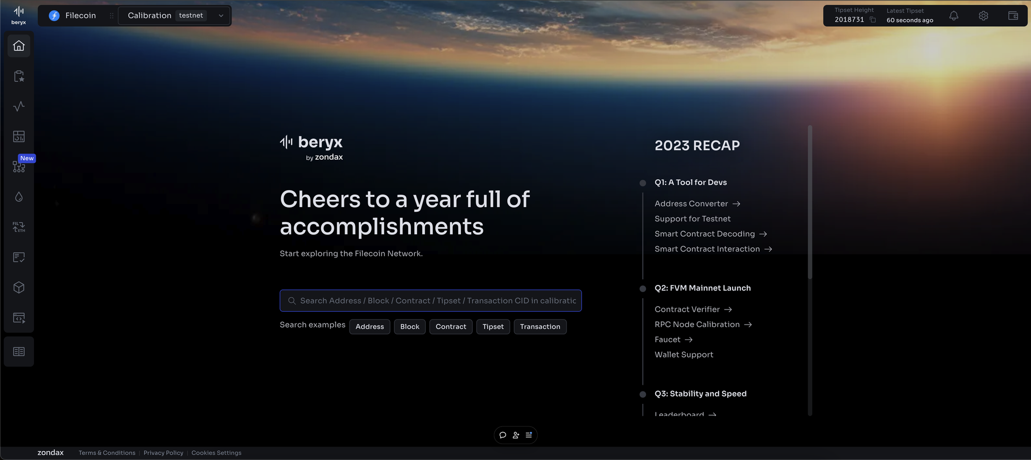The image size is (1031, 460).
Task: Click the recap panel scrollbar
Action: point(810,203)
